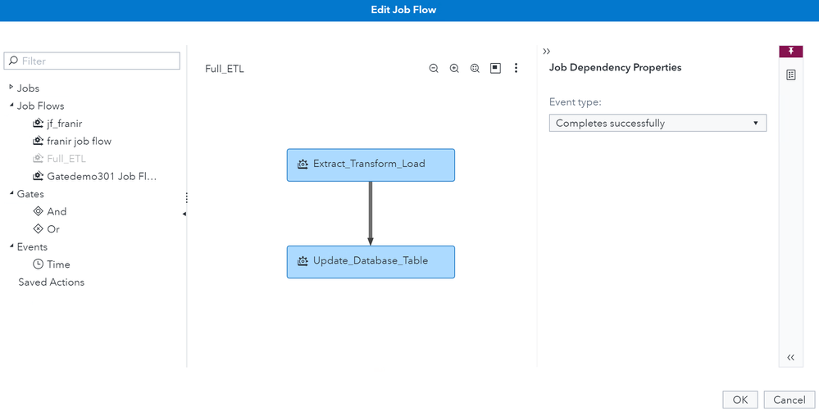This screenshot has width=819, height=411.
Task: Click the pin icon on right sidebar
Action: [790, 51]
